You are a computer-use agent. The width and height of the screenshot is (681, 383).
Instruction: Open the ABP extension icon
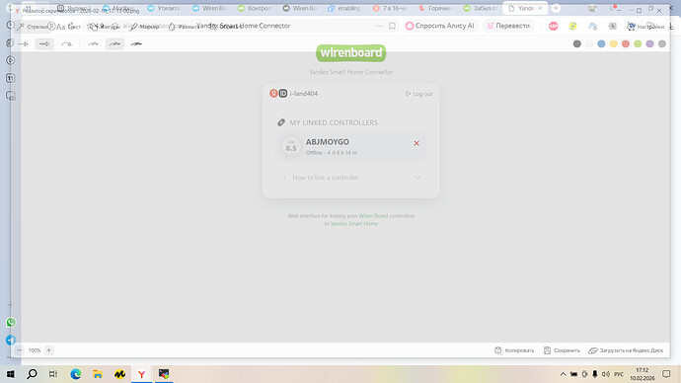(554, 26)
